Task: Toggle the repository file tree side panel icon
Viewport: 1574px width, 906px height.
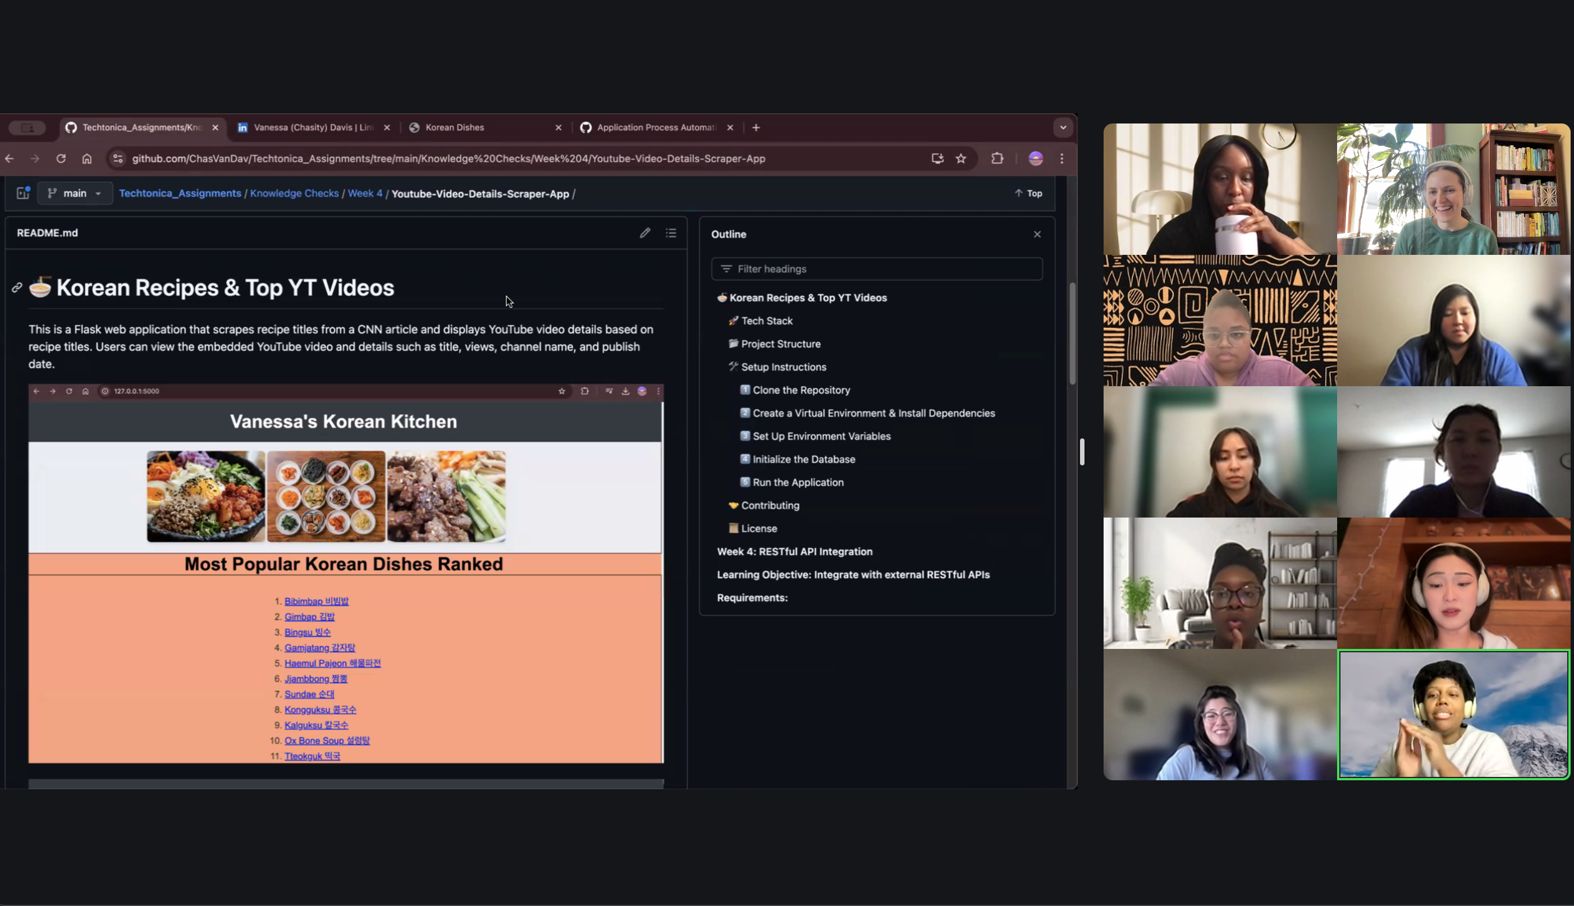Action: tap(22, 193)
